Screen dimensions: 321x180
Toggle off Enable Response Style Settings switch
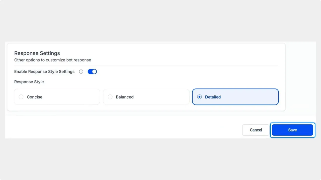tap(92, 71)
